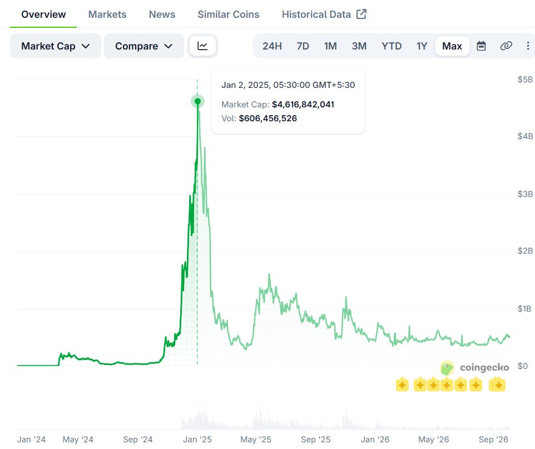Viewport: 535px width, 449px height.
Task: Click the tooltip market cap value $4,616,842,041
Action: pyautogui.click(x=303, y=105)
